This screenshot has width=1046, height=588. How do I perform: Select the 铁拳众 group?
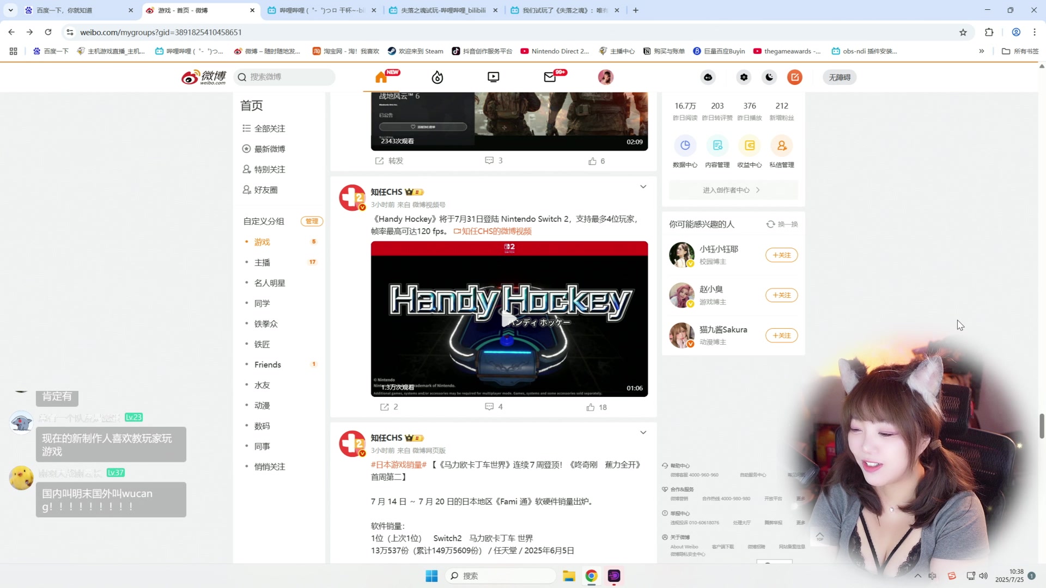(x=266, y=324)
